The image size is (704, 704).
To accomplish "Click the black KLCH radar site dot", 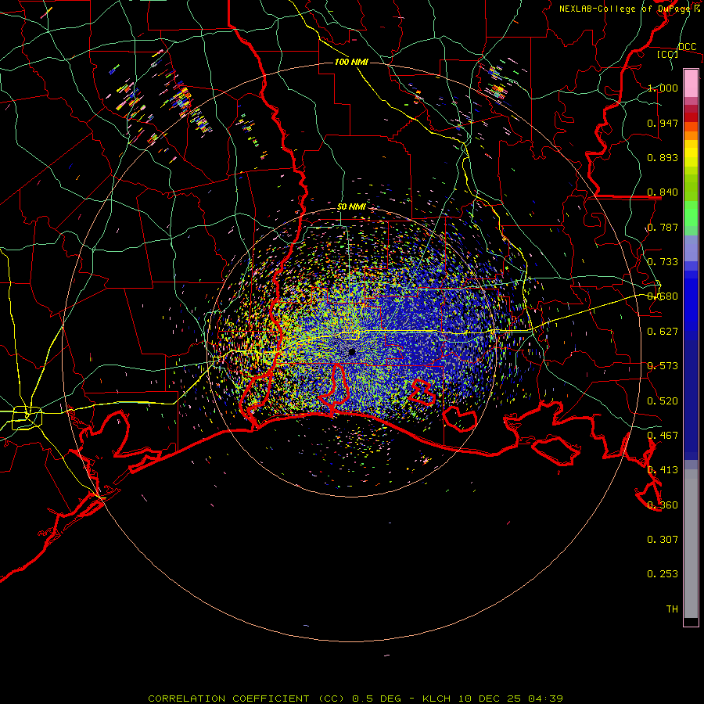I will tap(352, 351).
